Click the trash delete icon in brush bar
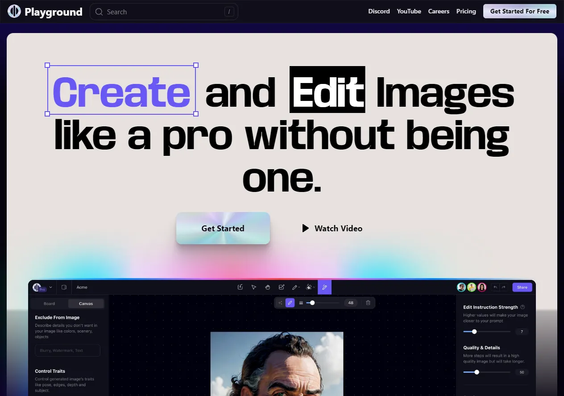Viewport: 564px width, 396px height. [x=368, y=303]
